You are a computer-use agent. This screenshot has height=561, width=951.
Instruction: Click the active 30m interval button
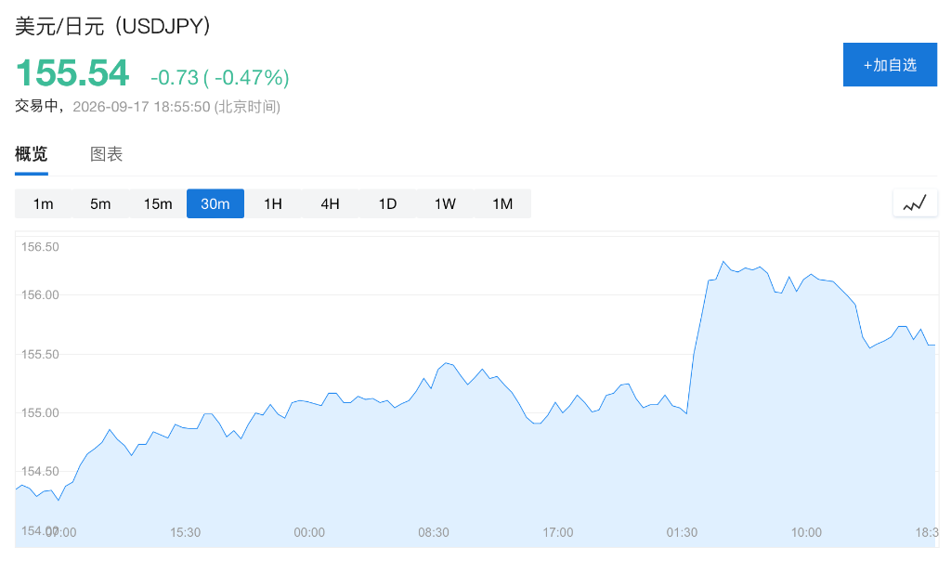[215, 203]
